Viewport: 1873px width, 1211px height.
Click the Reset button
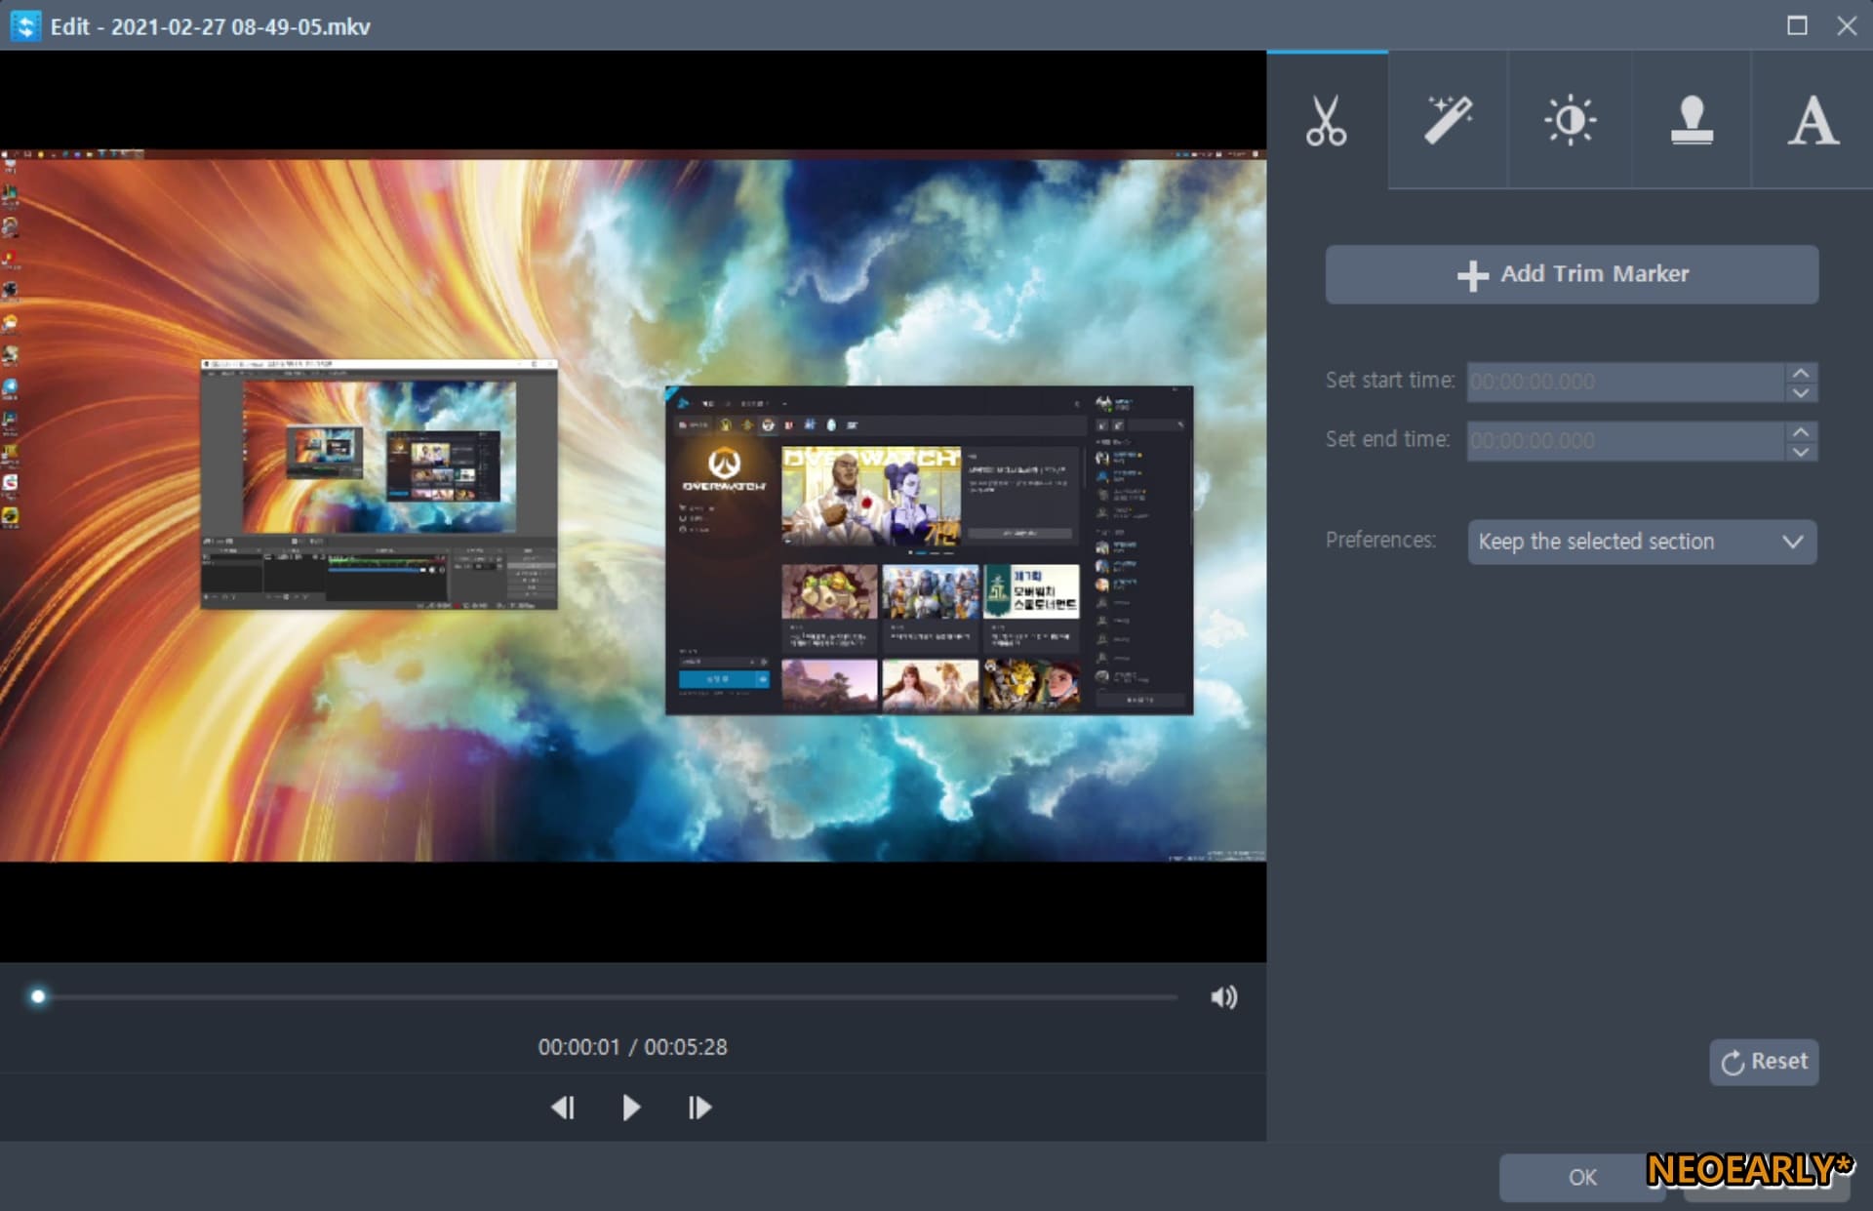pyautogui.click(x=1764, y=1062)
